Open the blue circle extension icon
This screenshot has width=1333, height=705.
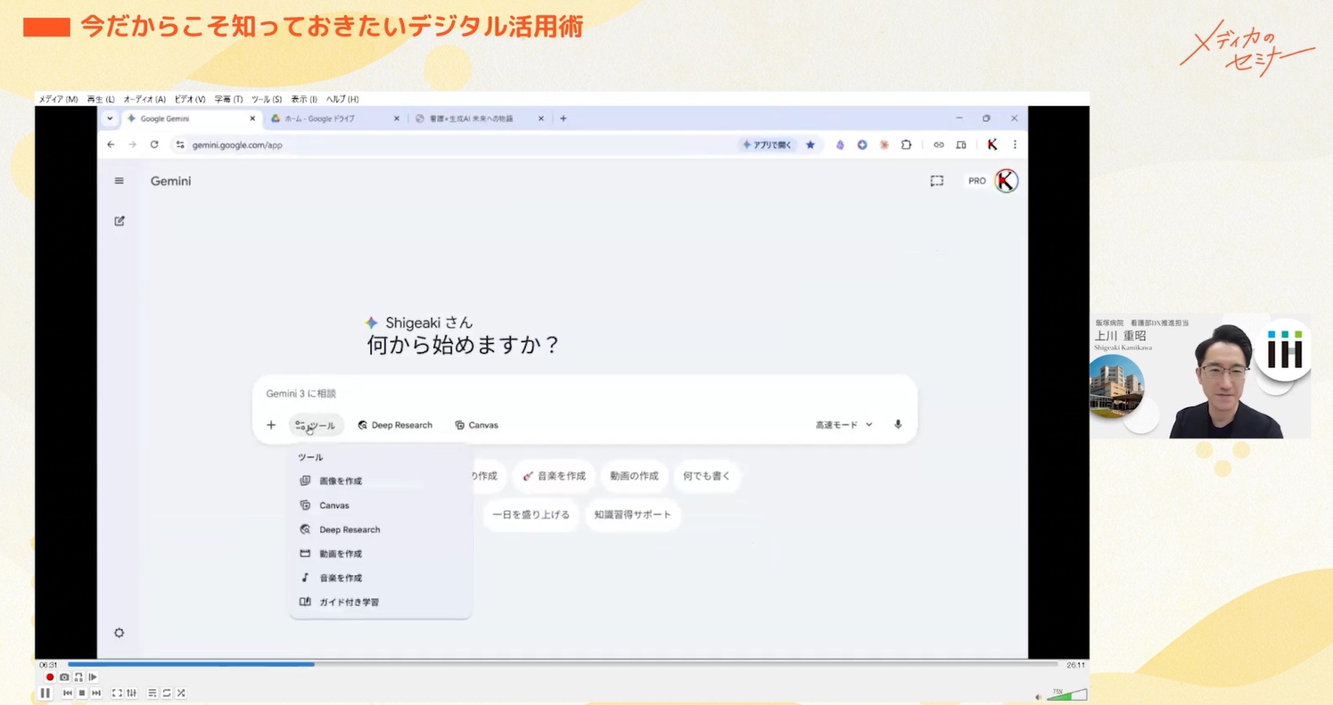click(862, 144)
